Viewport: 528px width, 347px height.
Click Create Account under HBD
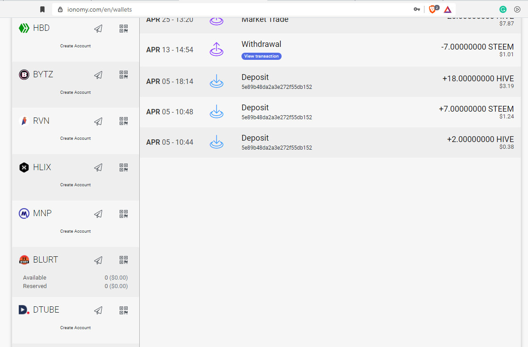coord(75,46)
